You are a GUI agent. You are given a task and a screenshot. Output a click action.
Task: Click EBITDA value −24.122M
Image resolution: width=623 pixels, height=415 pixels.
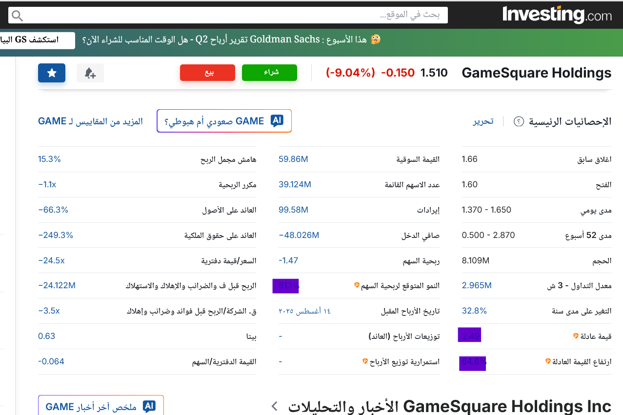[57, 286]
